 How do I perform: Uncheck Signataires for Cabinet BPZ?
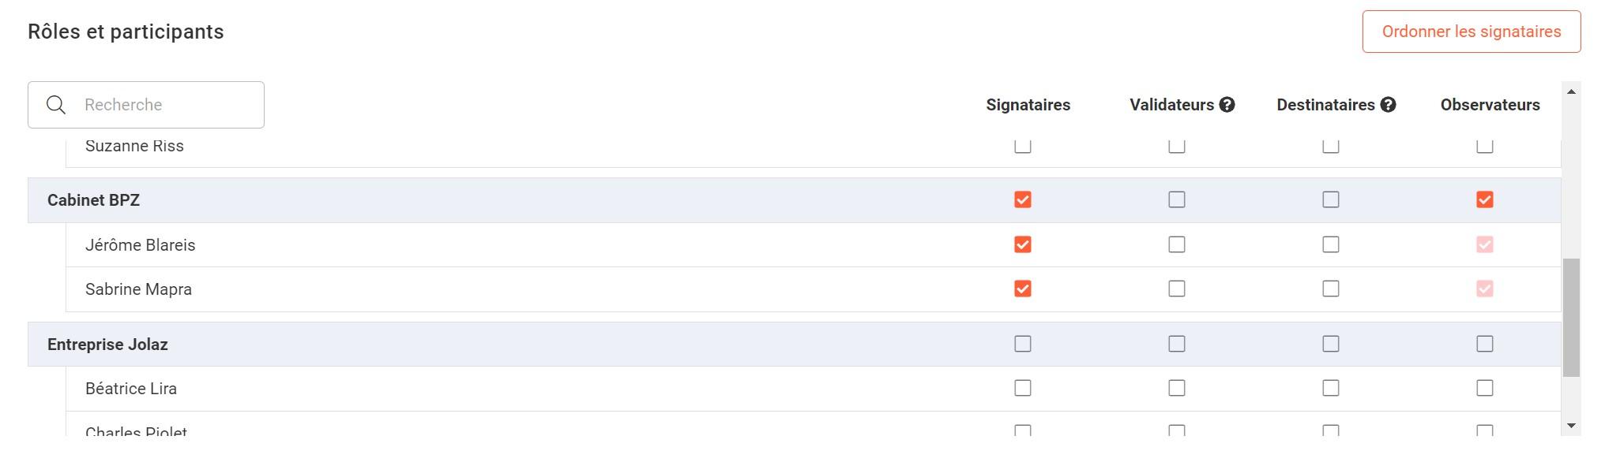(x=1023, y=199)
